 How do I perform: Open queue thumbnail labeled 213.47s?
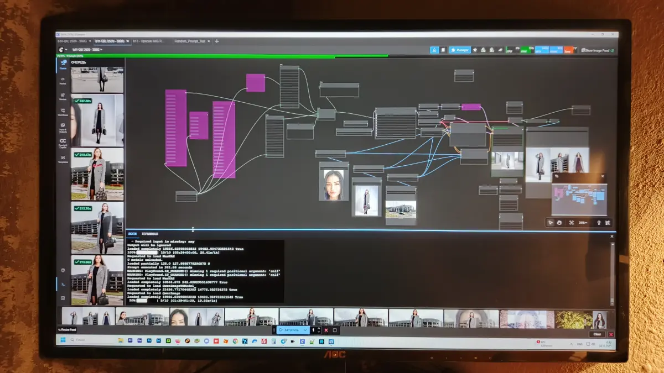(x=97, y=174)
